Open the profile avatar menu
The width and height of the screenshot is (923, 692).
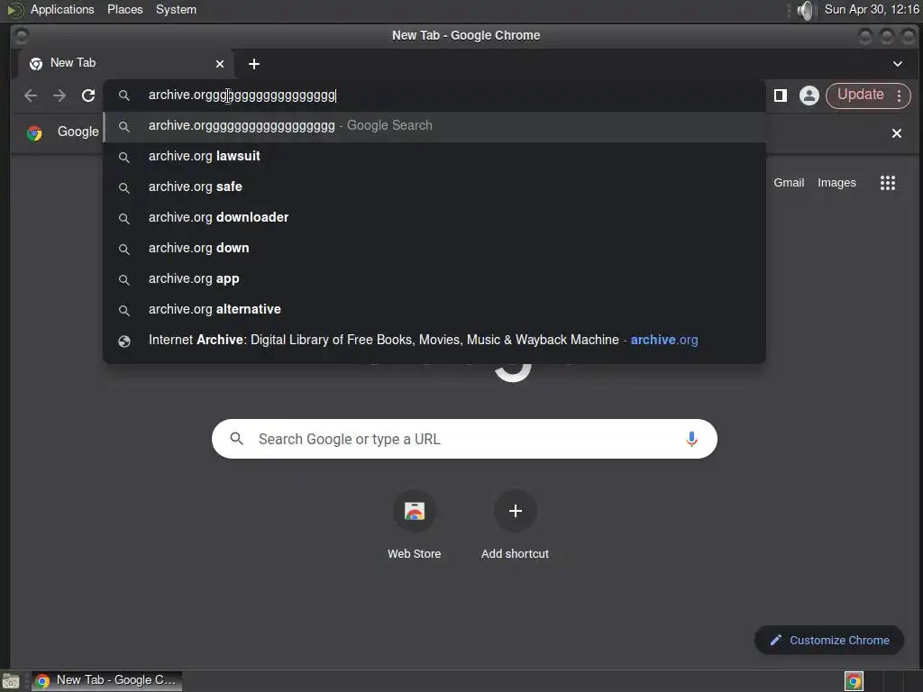[809, 96]
